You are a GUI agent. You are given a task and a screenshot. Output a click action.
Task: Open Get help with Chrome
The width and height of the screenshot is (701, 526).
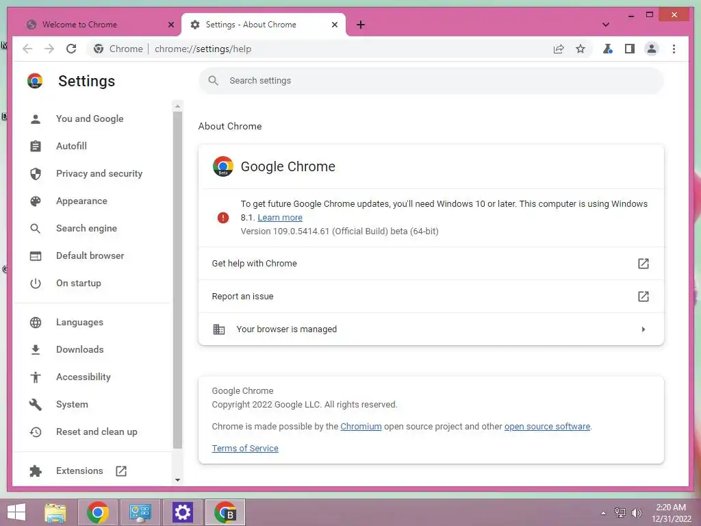pyautogui.click(x=431, y=264)
